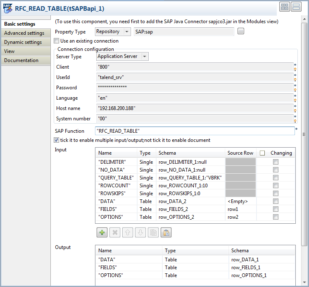Click the move row up arrow icon
This screenshot has width=309, height=287.
128,232
